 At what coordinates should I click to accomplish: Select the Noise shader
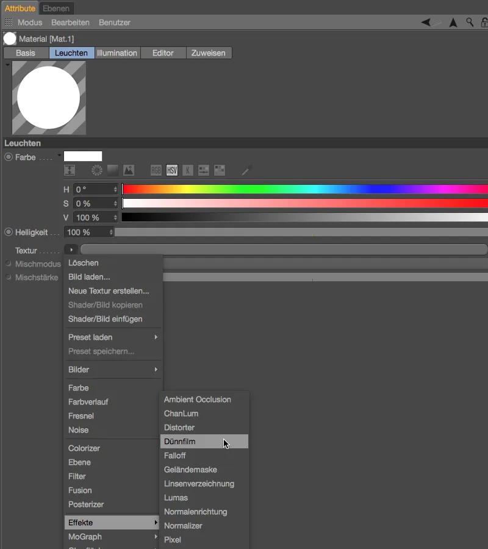(112, 430)
